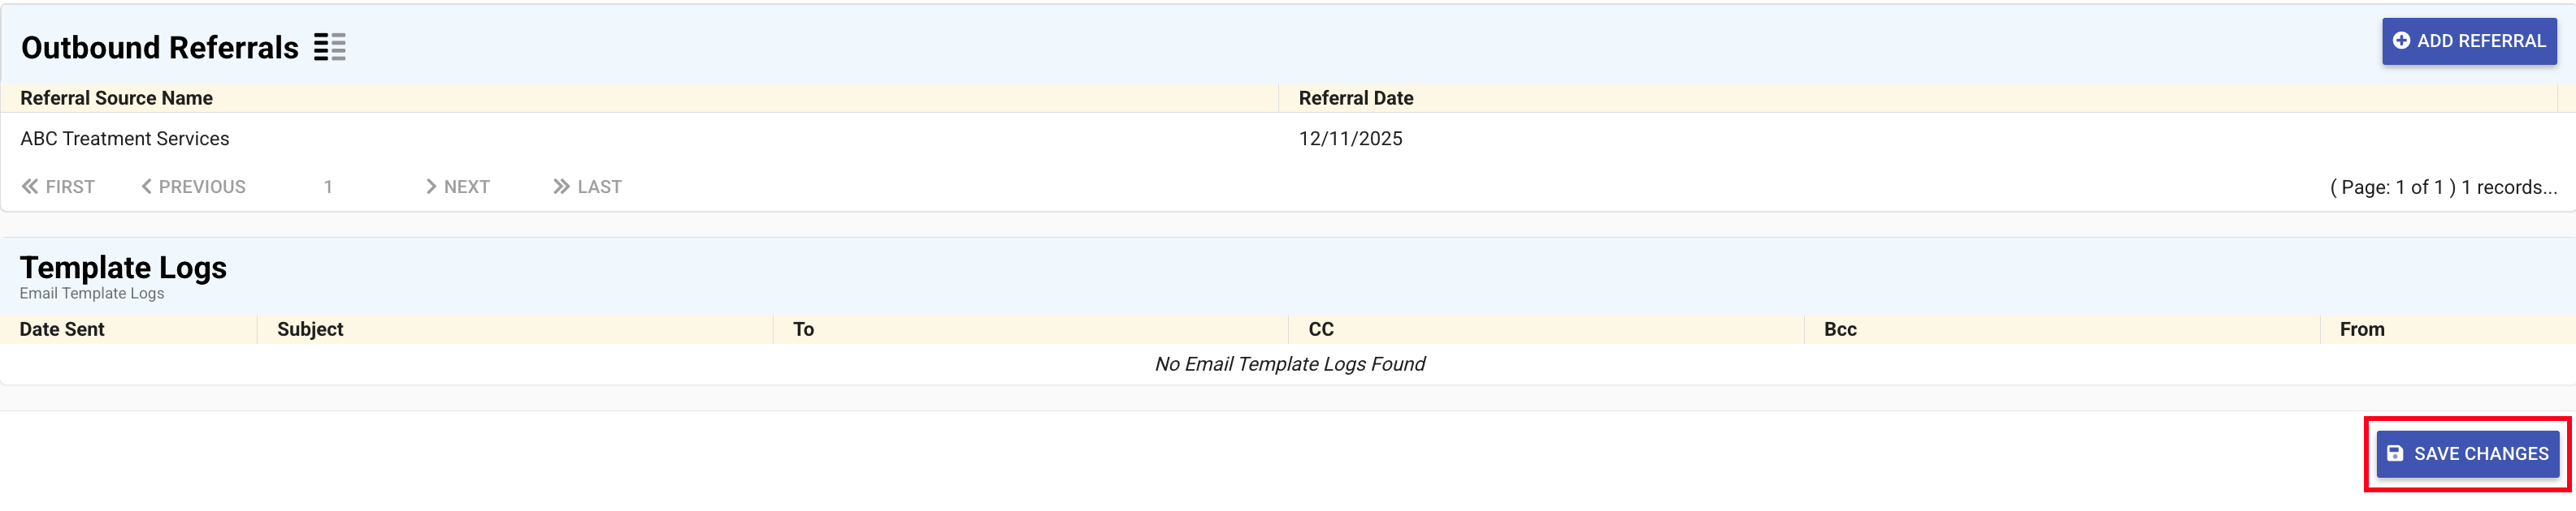Jump to the first page of referrals
The width and height of the screenshot is (2576, 511).
(59, 187)
